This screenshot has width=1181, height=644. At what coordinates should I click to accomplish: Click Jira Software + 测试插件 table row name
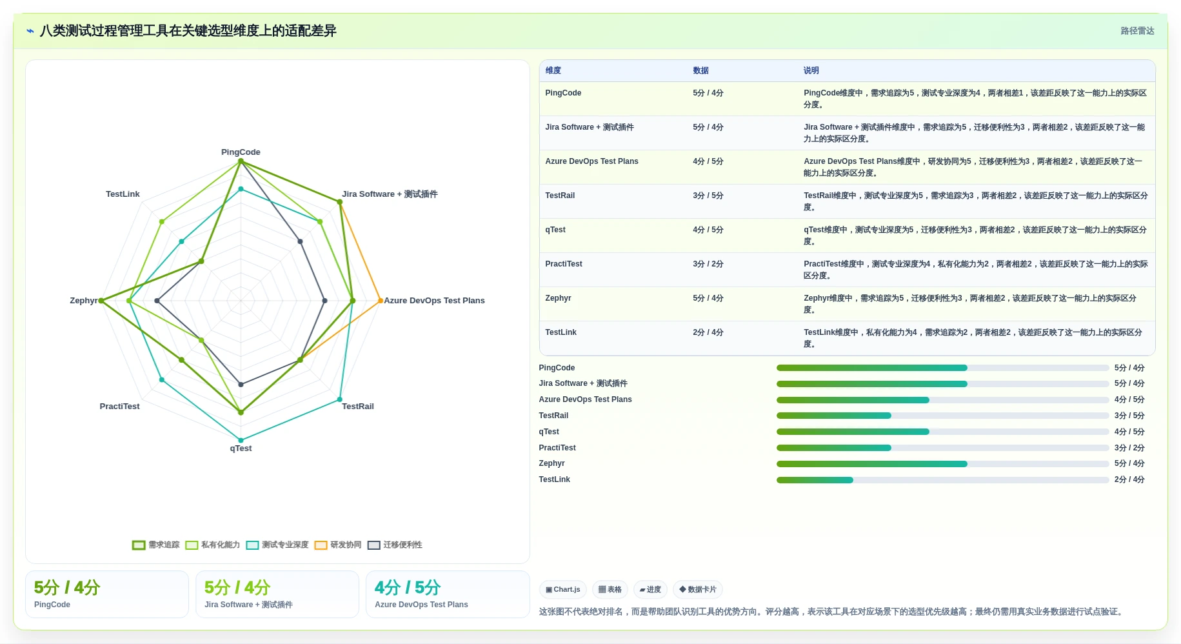point(590,127)
